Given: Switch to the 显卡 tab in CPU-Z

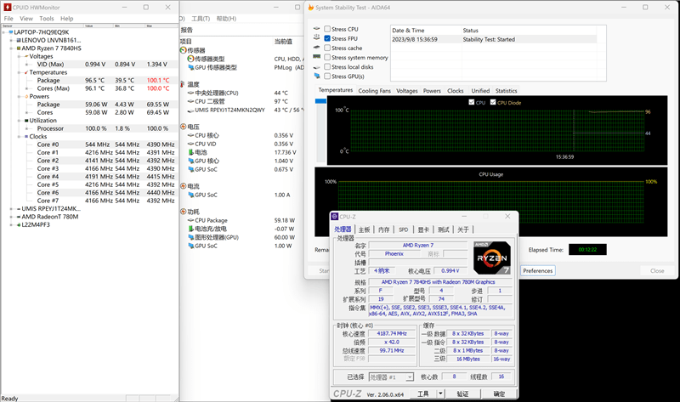Looking at the screenshot, I should tap(423, 229).
